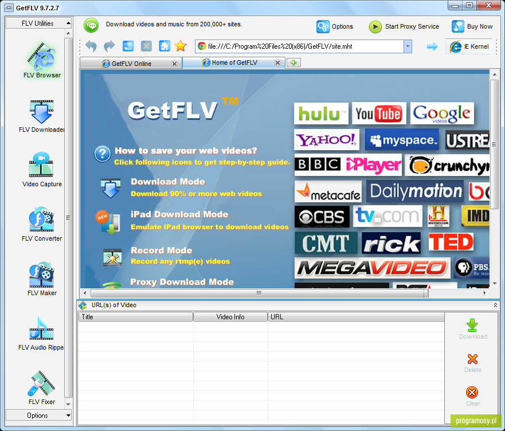Click the CBS logo

(322, 217)
